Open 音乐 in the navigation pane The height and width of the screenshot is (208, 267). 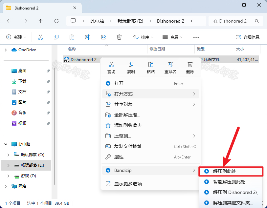22,113
